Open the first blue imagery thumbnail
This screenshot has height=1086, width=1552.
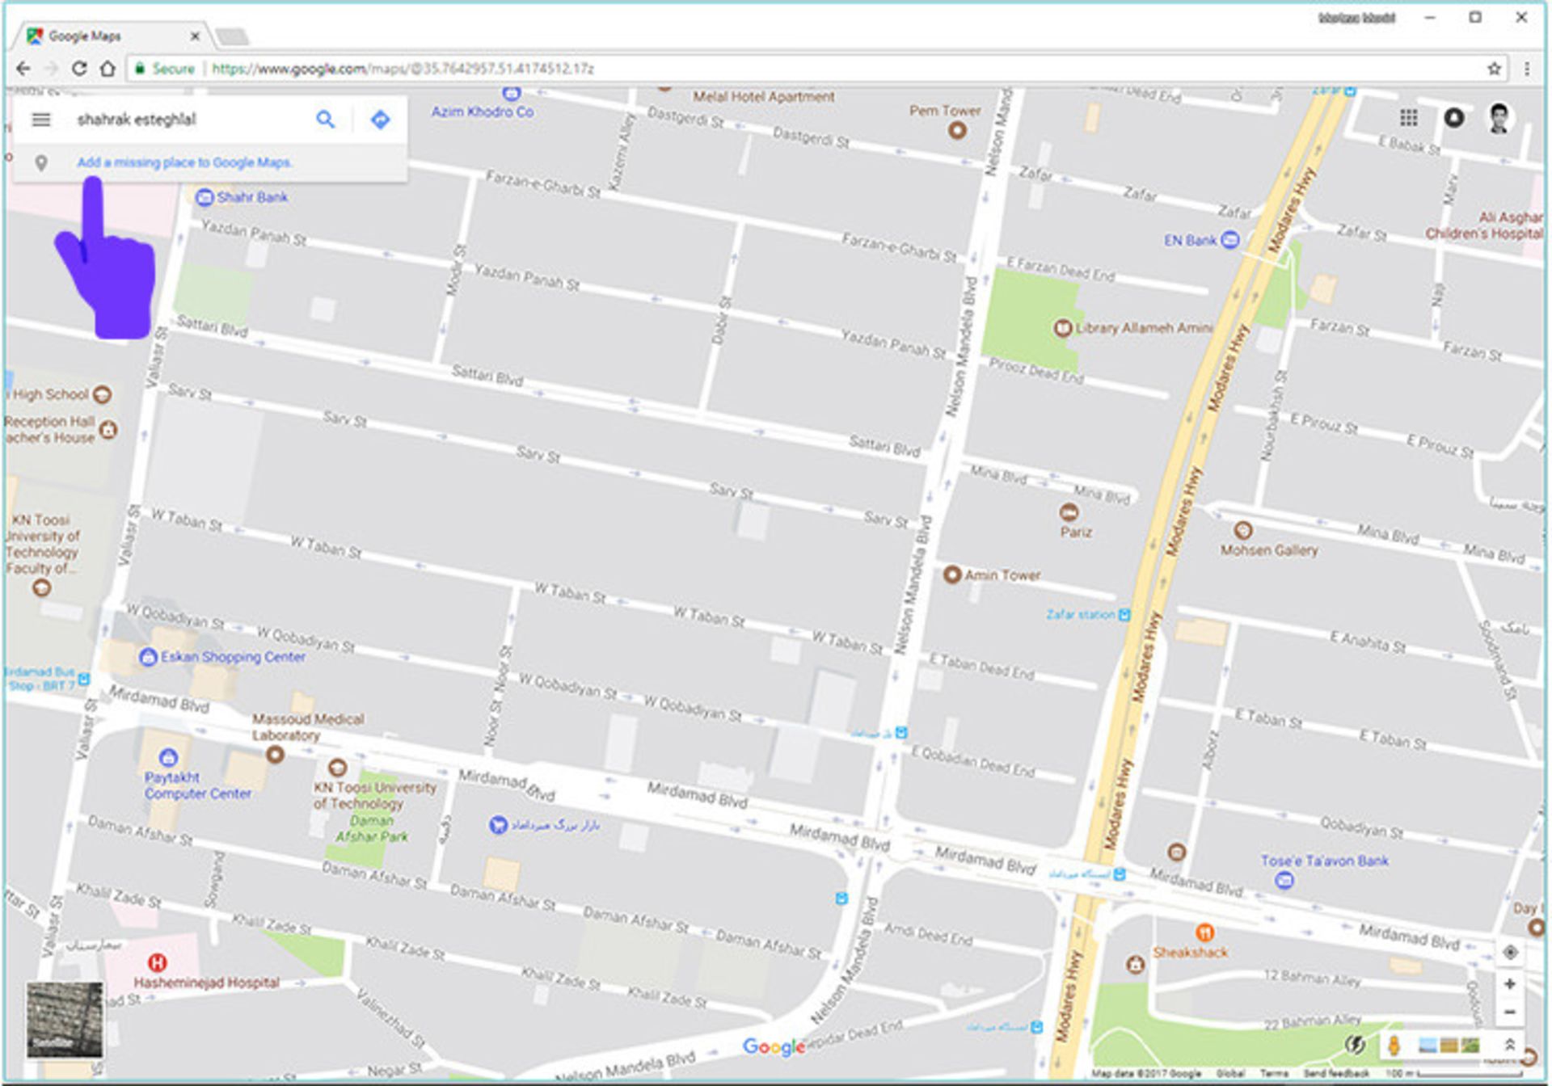(1428, 1046)
